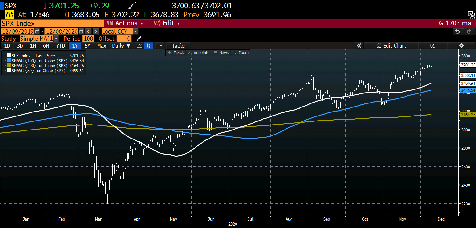
Task: Select the candlestick chart type icon
Action: click(x=149, y=46)
